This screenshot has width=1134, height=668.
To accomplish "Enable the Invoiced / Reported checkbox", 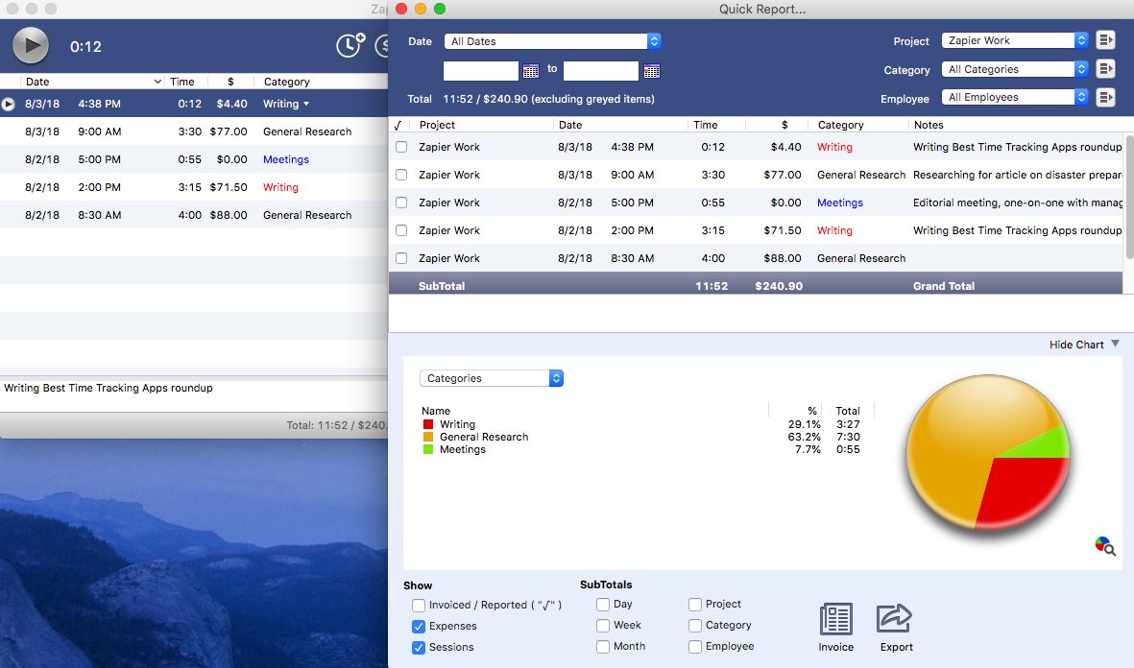I will (419, 606).
